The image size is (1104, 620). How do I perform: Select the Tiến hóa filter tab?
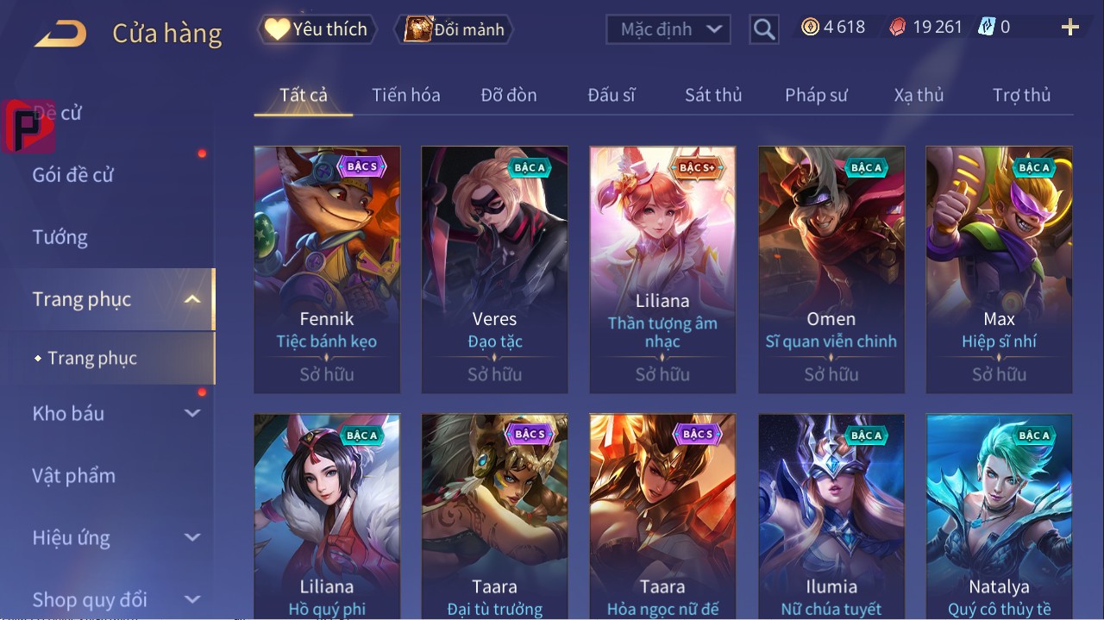click(x=406, y=95)
